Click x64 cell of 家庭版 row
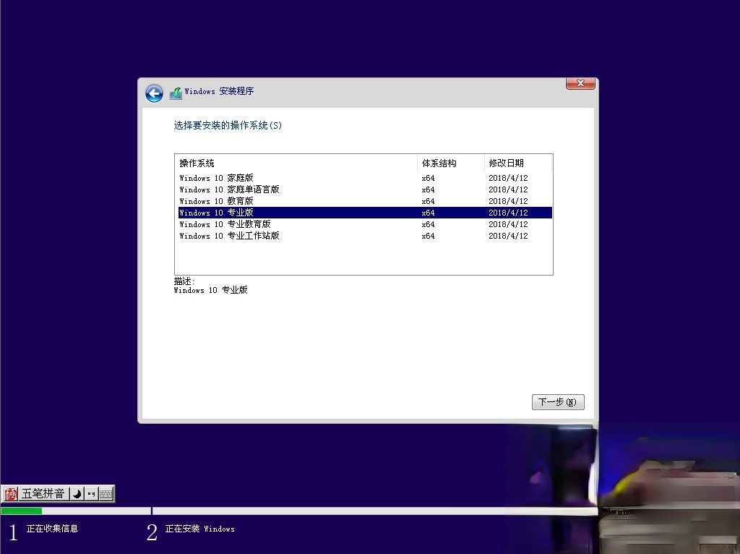Viewport: 740px width, 554px height. [x=428, y=178]
